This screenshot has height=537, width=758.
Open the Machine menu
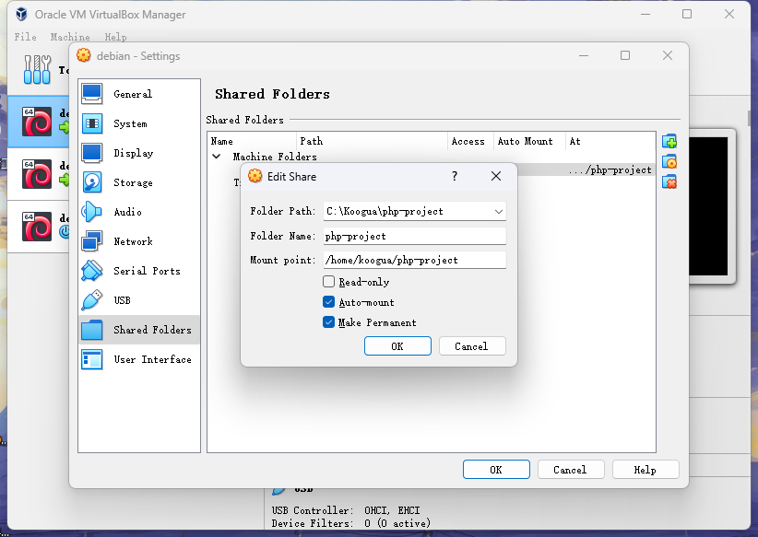[70, 37]
